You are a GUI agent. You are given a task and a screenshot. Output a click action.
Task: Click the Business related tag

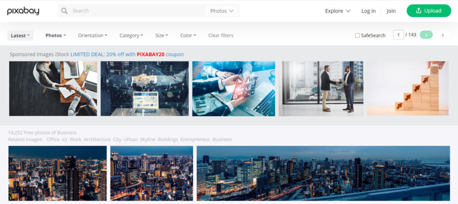tap(222, 139)
